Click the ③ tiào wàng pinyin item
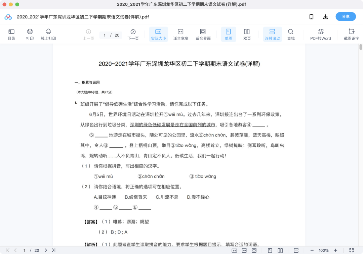This screenshot has height=254, width=363. tap(203, 176)
